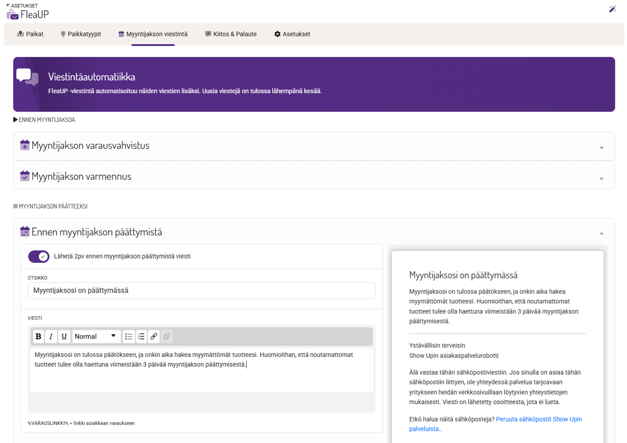Click the Peruuta sähköpostit Show Upin link
The height and width of the screenshot is (443, 627).
[539, 419]
